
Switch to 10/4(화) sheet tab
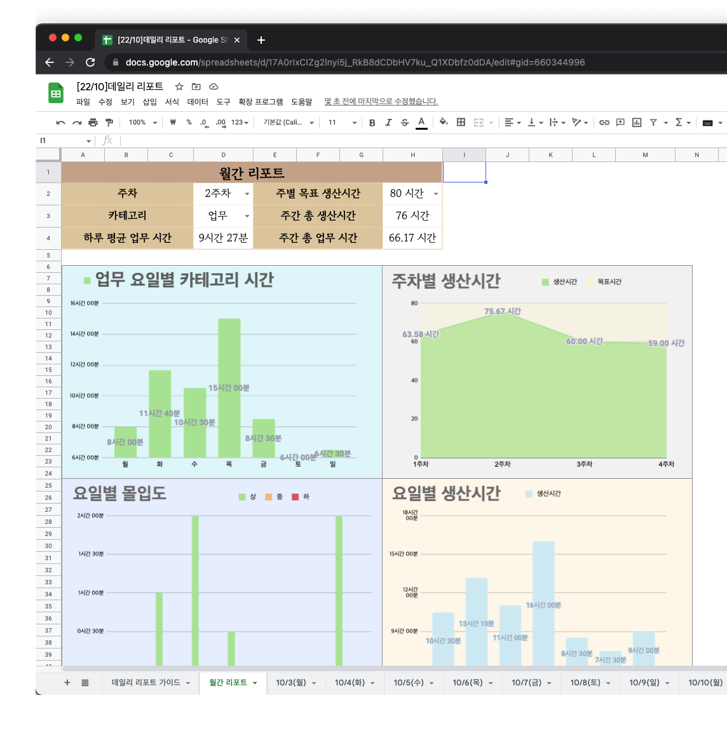[350, 682]
